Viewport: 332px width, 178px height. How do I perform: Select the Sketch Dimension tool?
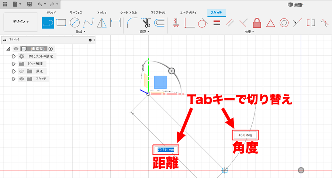115,23
